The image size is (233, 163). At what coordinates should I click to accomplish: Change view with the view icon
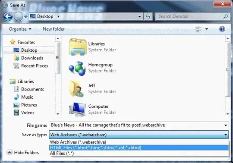[x=199, y=29]
